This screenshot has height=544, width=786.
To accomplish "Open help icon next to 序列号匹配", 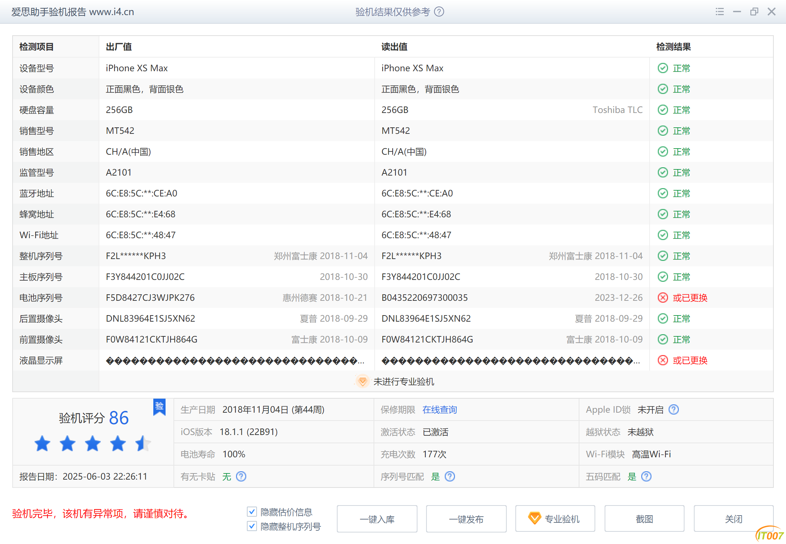I will 450,476.
